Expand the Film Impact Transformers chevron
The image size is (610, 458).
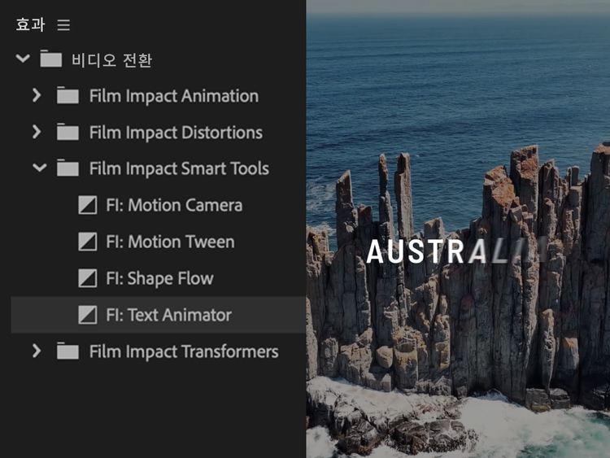click(x=37, y=351)
